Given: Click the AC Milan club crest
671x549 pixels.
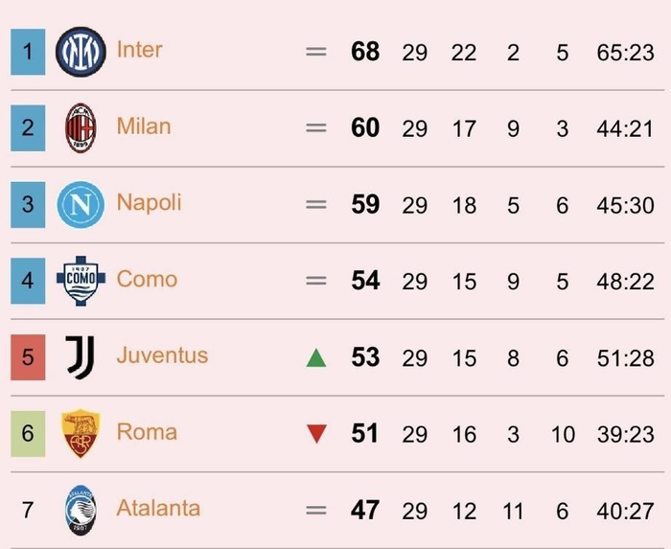Looking at the screenshot, I should 80,127.
